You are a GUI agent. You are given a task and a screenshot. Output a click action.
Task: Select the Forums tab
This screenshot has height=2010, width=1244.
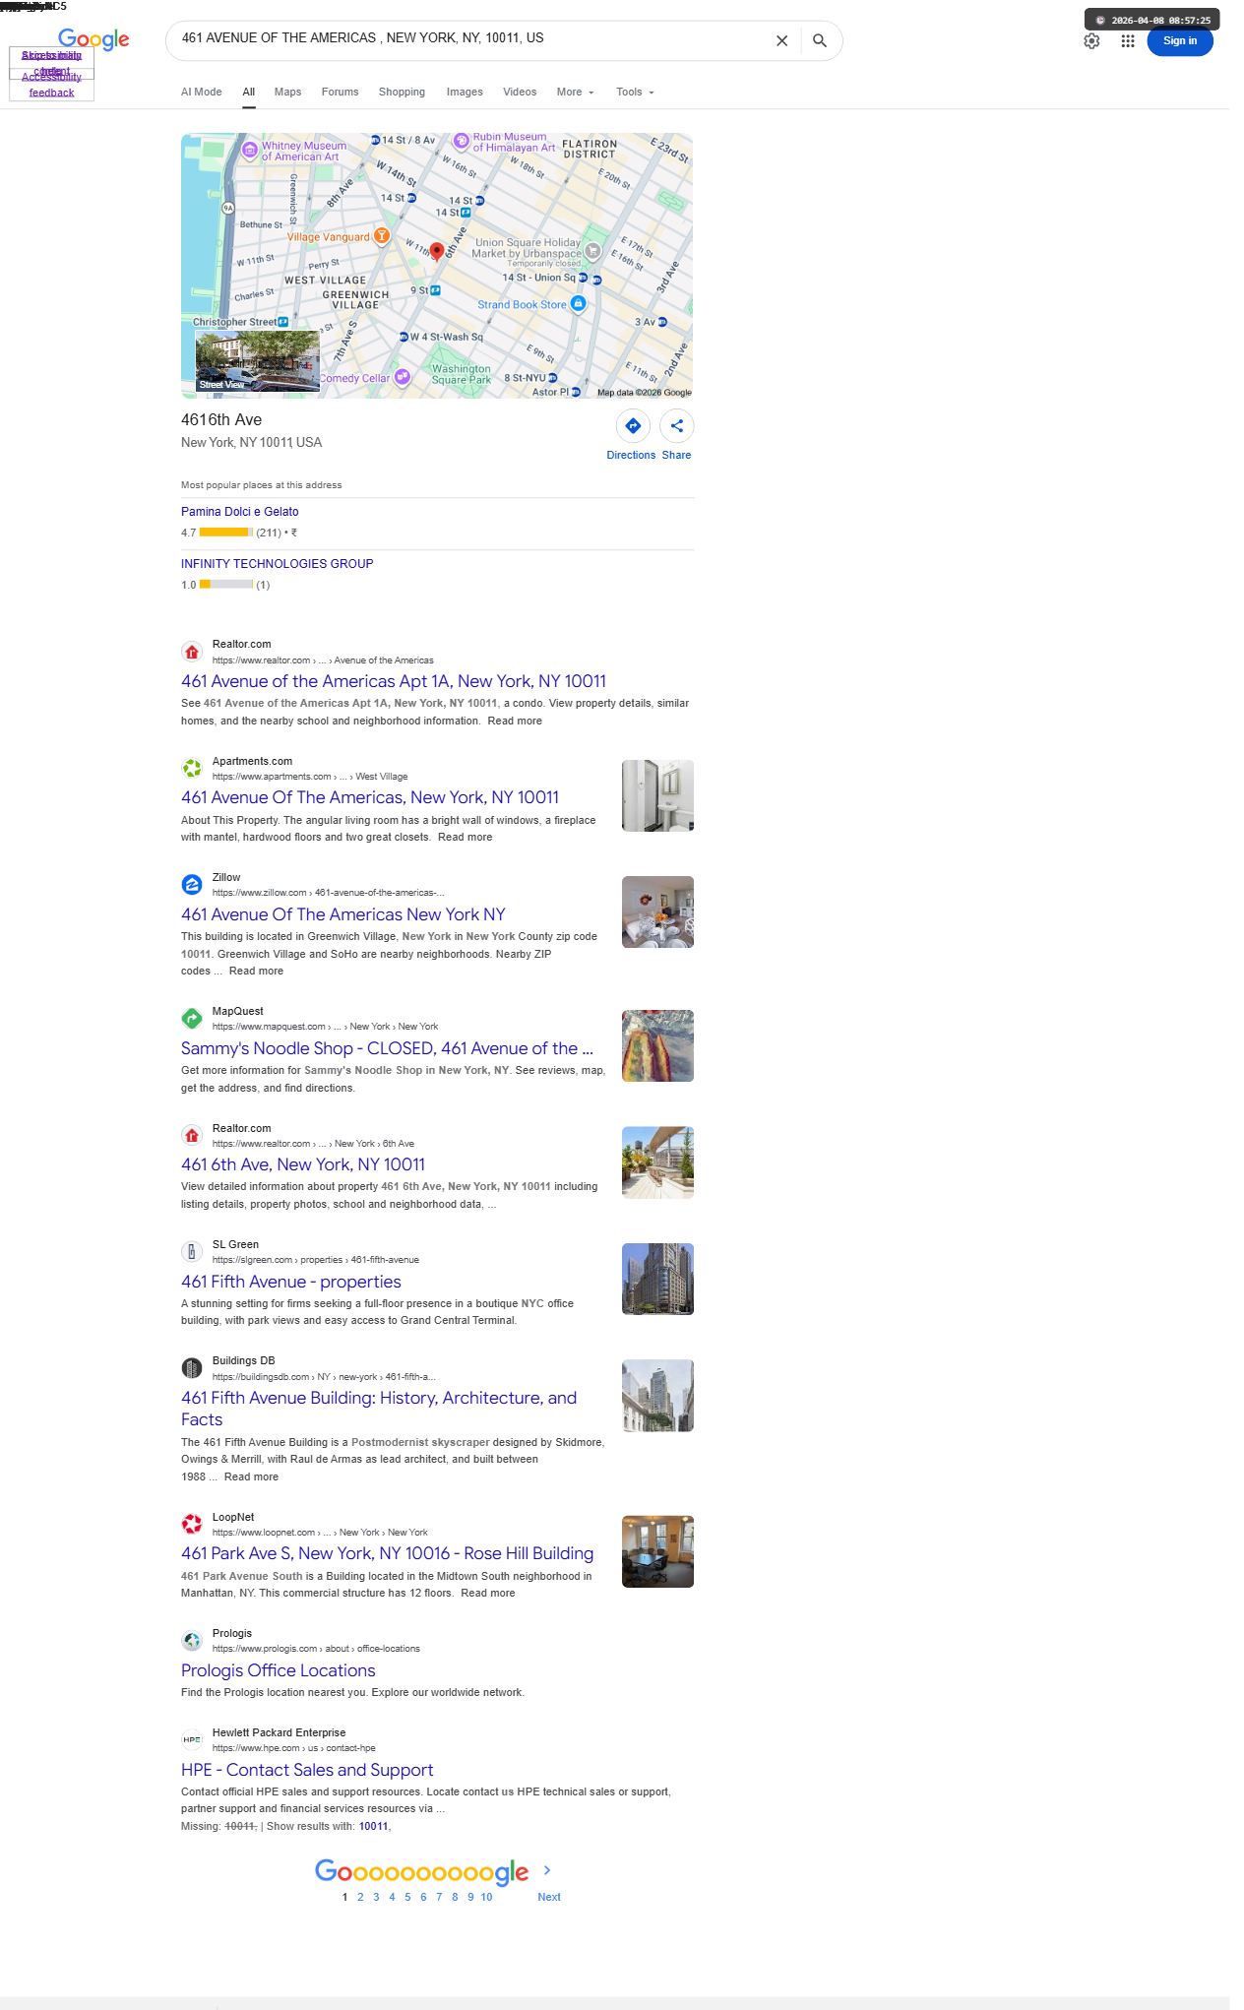pos(340,93)
